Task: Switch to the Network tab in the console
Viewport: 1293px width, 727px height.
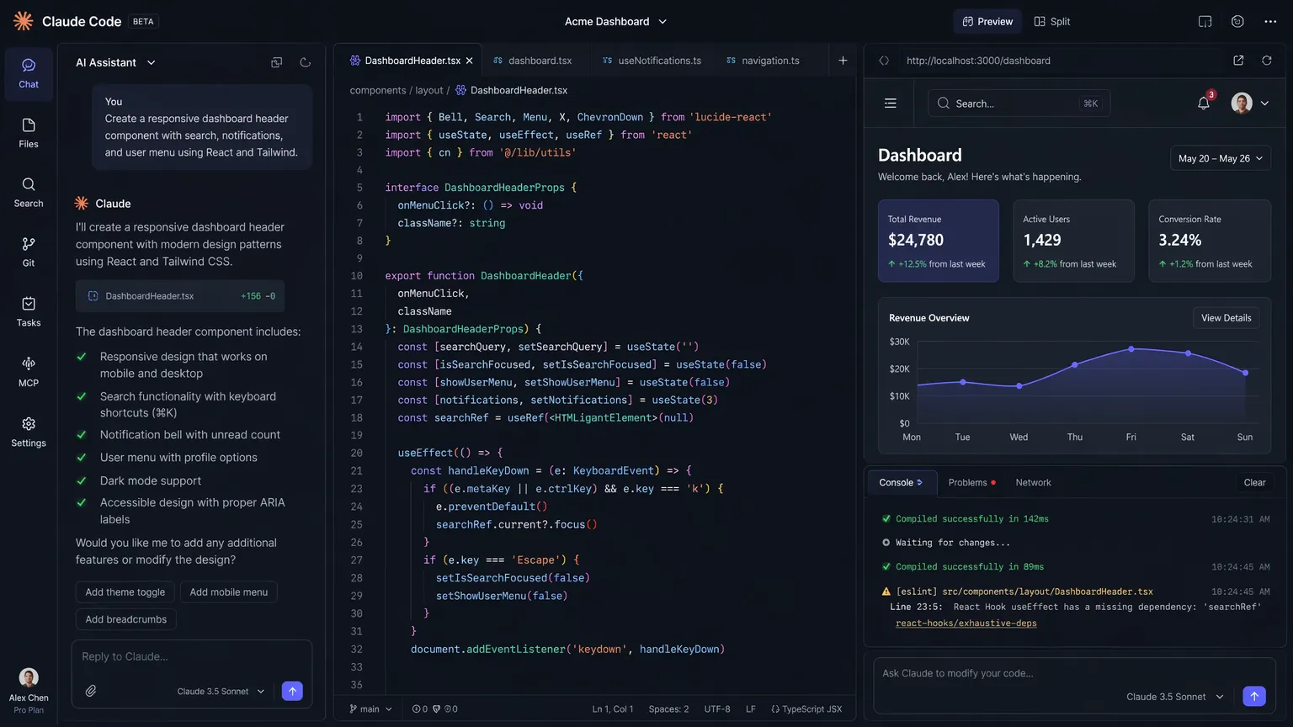Action: (1033, 482)
